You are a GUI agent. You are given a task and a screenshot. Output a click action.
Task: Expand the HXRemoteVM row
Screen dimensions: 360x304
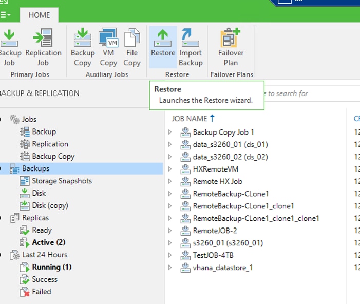click(170, 169)
